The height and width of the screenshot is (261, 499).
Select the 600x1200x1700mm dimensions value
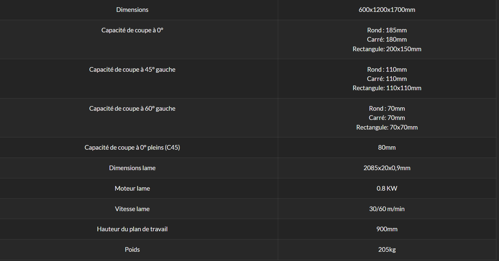387,10
